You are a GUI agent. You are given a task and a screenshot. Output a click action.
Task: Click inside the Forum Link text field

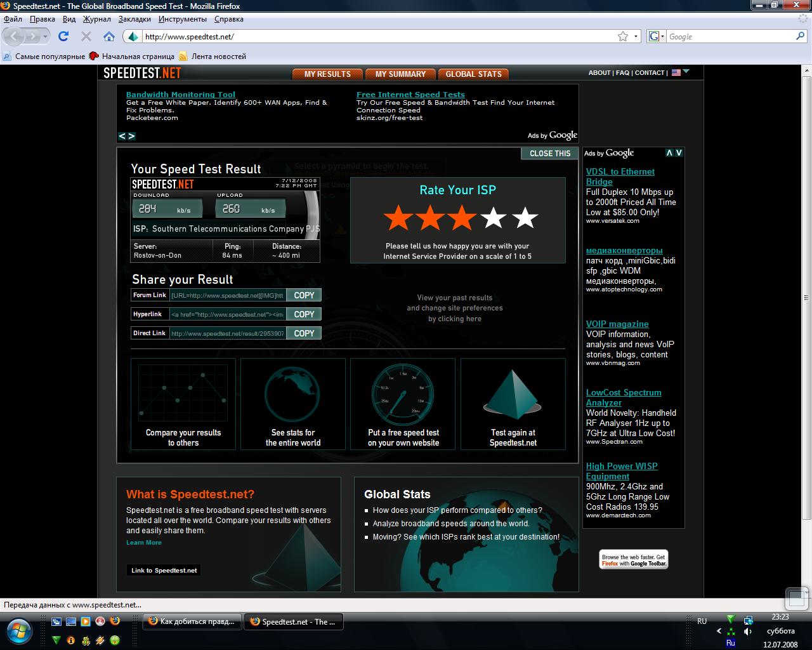(x=228, y=295)
